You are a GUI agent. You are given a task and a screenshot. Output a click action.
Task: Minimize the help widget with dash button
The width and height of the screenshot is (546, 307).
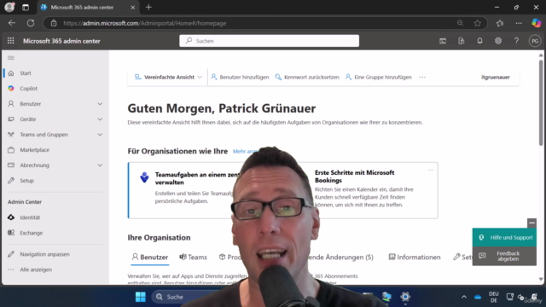pyautogui.click(x=531, y=223)
